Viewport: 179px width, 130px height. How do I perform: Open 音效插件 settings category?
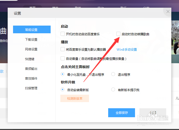[x=31, y=78]
